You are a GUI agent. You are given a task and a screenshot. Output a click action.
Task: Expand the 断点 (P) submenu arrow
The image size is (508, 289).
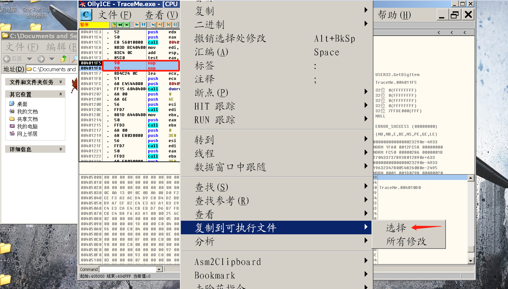point(366,91)
